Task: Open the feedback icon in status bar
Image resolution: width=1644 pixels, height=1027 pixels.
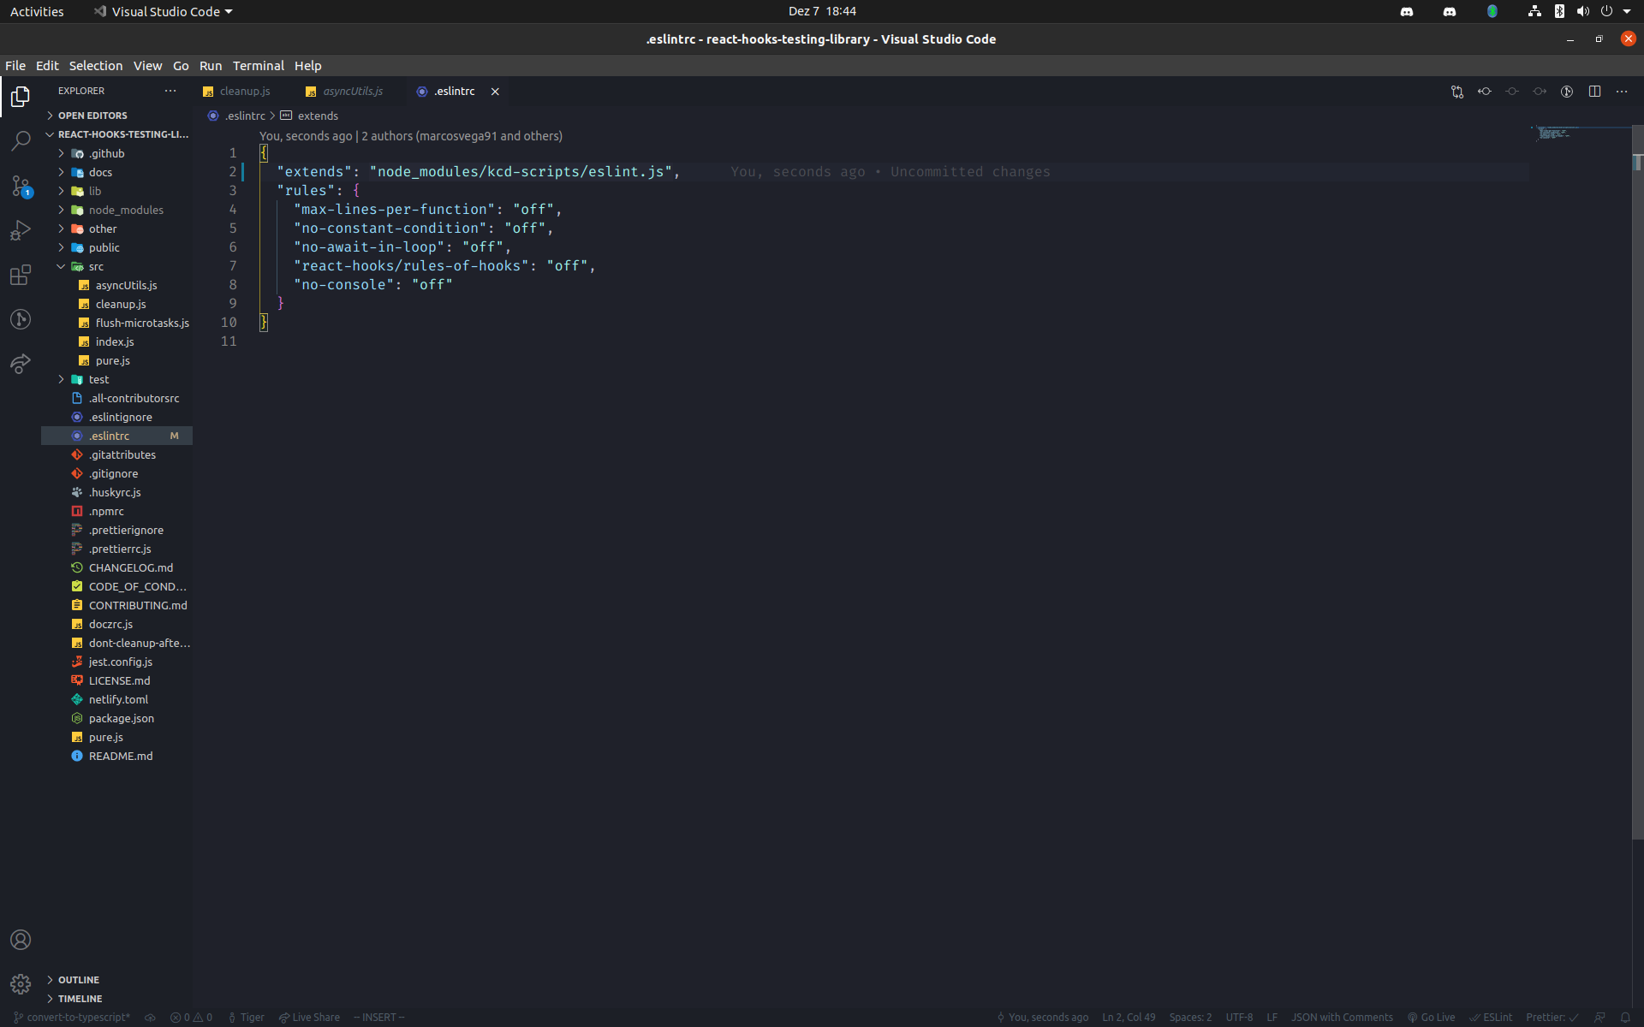Action: (1599, 1018)
